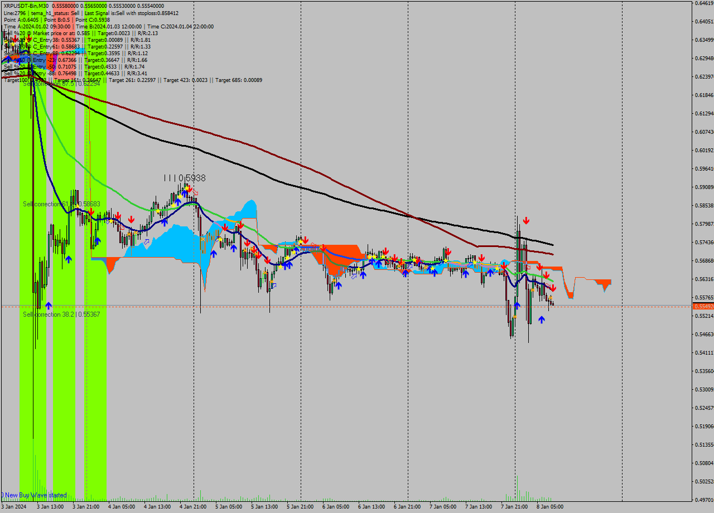714x513 pixels.
Task: Click the price scale label starting 0.508
Action: (704, 463)
